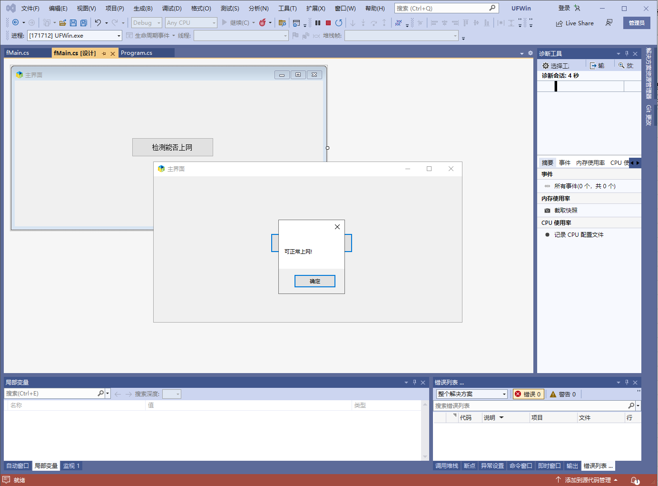
Task: Stop debugging with the red square icon
Action: coord(328,22)
